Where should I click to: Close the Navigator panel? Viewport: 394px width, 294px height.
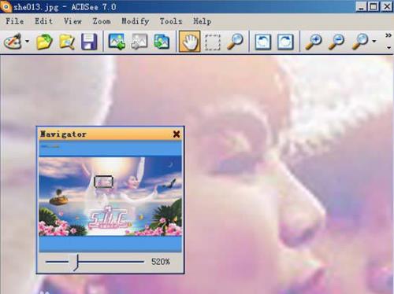(x=177, y=134)
